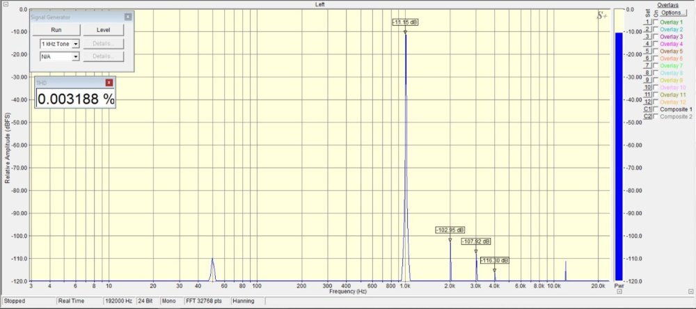Screen dimensions: 696x309
Task: Enable the Composite 1 checkbox
Action: [656, 109]
